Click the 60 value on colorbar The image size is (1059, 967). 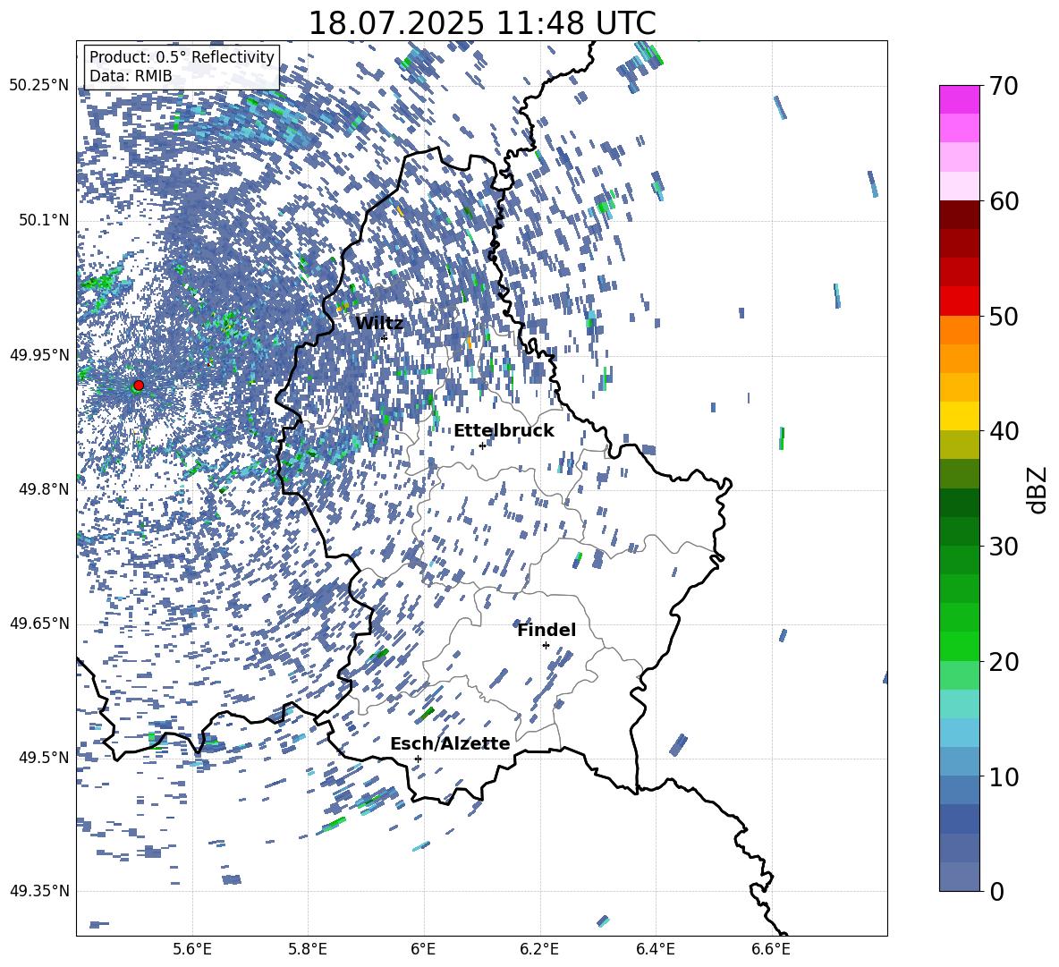[x=1003, y=201]
